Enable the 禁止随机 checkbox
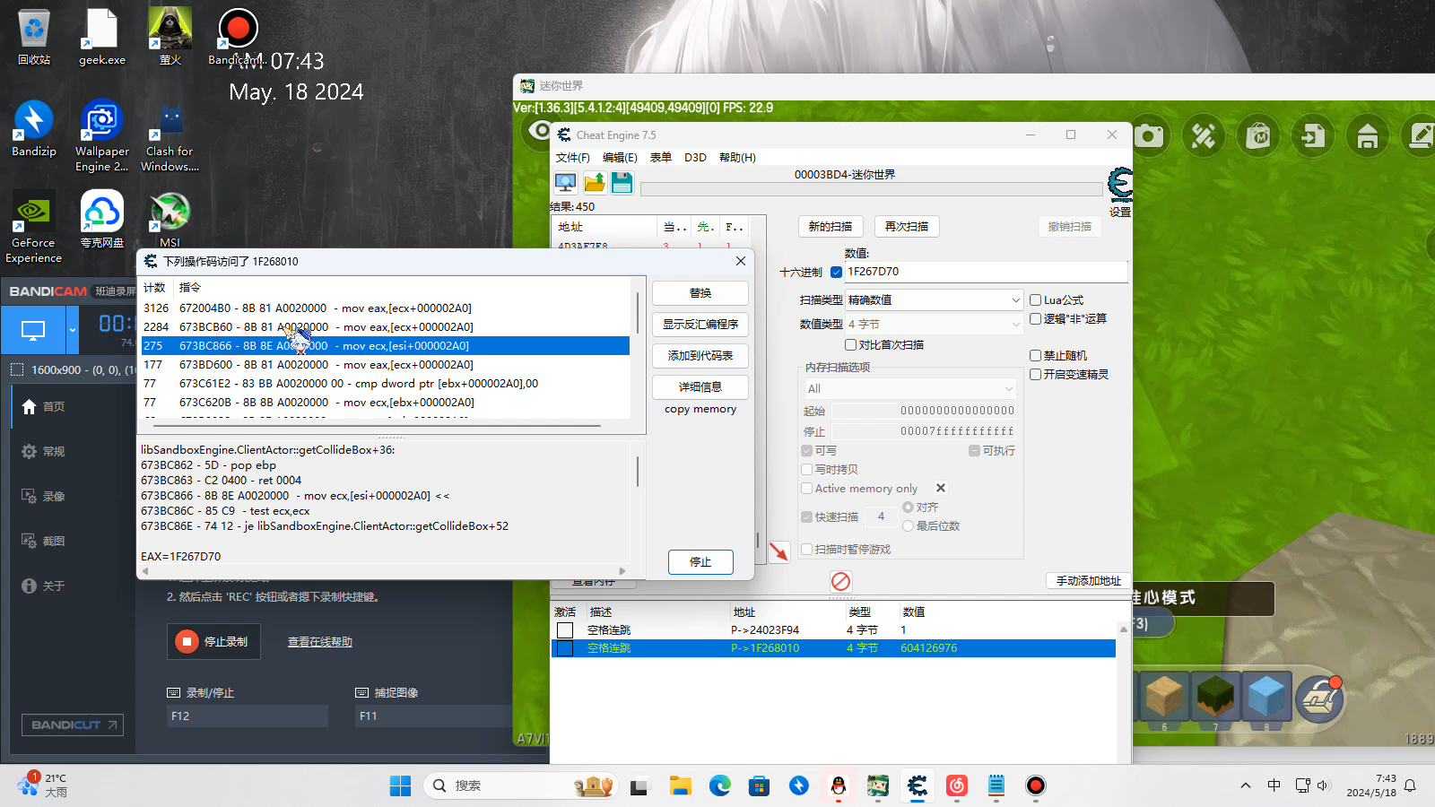The width and height of the screenshot is (1435, 807). tap(1035, 356)
